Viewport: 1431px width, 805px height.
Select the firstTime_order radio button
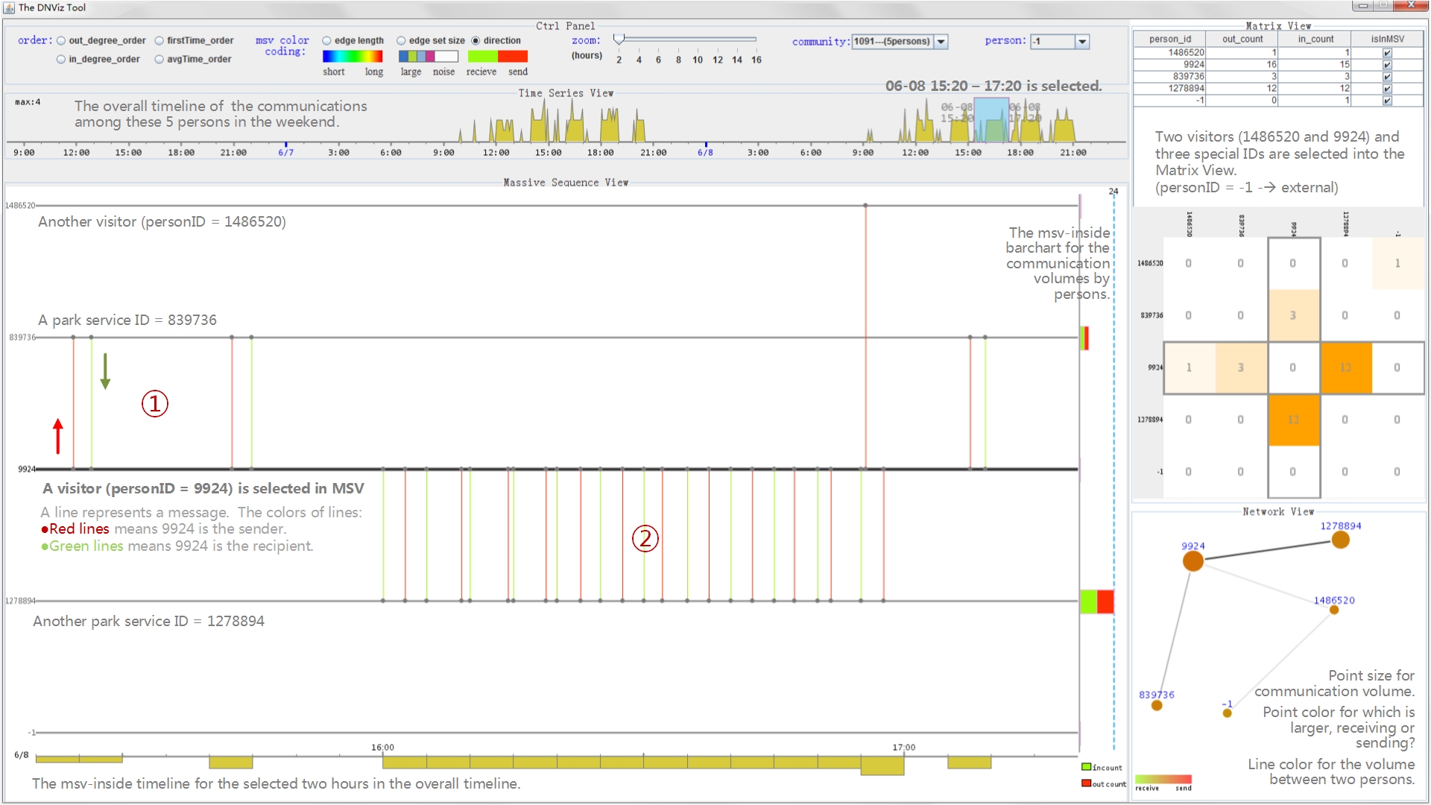pos(159,41)
